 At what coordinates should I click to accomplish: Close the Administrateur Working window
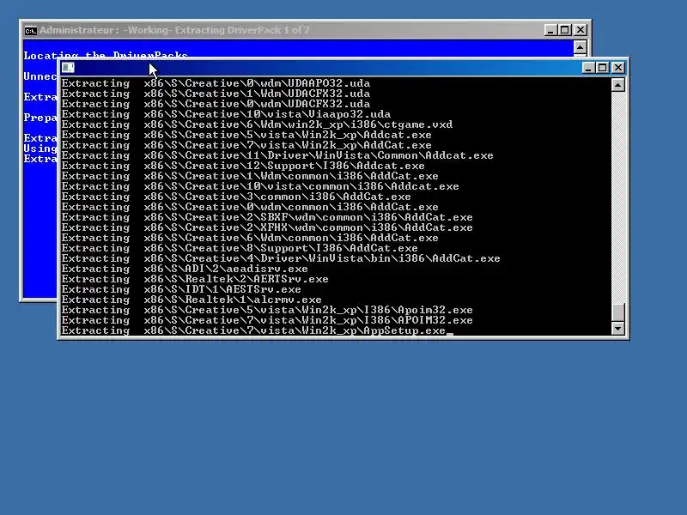(x=581, y=30)
